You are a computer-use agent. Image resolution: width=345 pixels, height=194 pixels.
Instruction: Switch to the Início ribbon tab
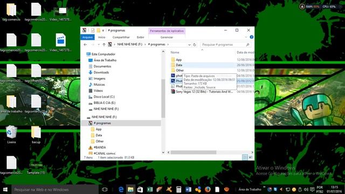[101, 37]
